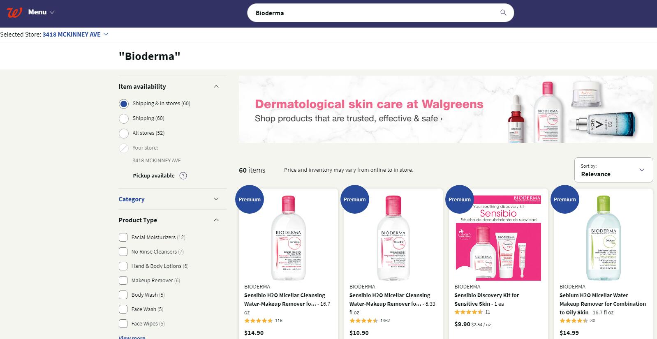Open the main Menu

coord(41,12)
